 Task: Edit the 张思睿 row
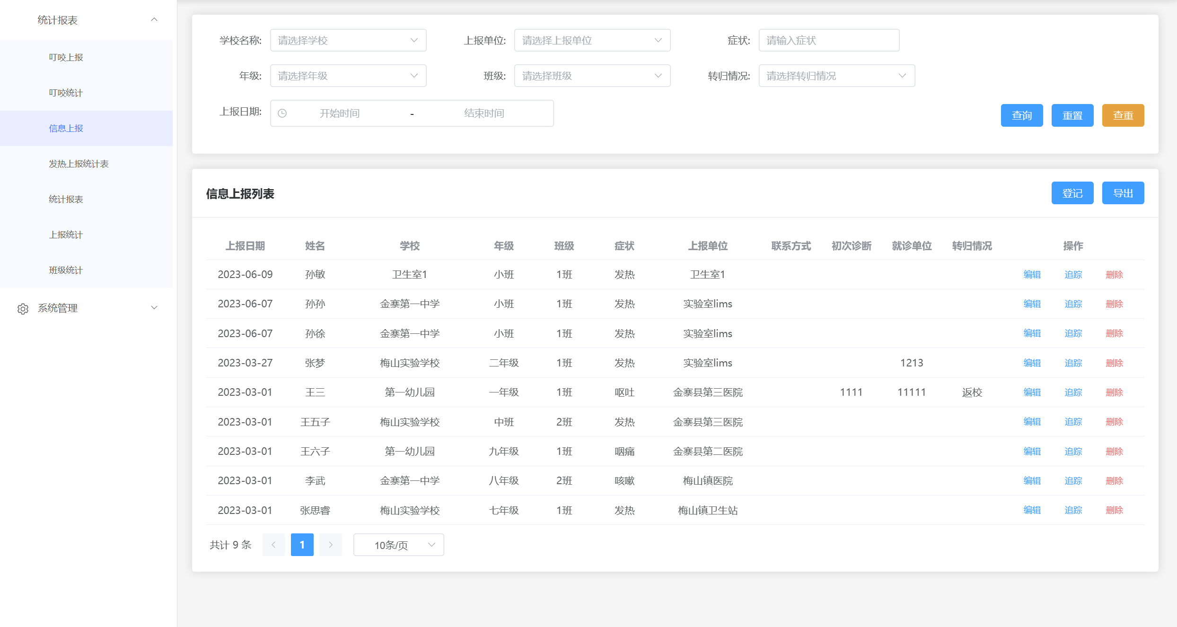(1032, 510)
